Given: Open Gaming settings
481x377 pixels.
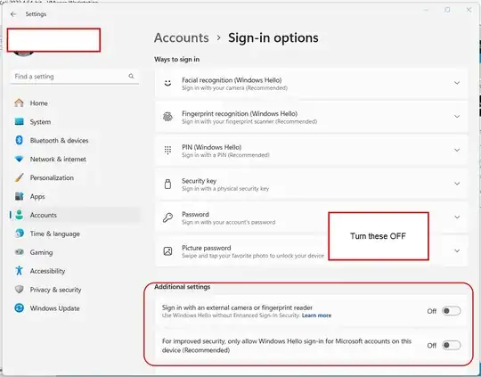Looking at the screenshot, I should click(x=75, y=252).
